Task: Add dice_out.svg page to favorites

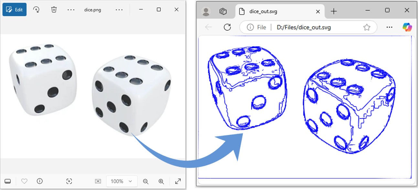Action: click(x=367, y=27)
